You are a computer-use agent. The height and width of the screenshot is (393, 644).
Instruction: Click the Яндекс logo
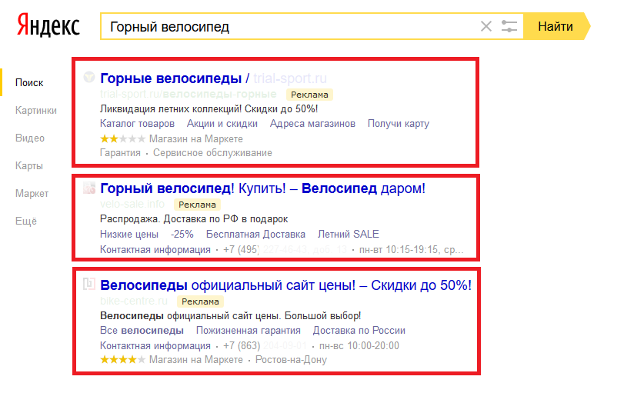(x=48, y=25)
